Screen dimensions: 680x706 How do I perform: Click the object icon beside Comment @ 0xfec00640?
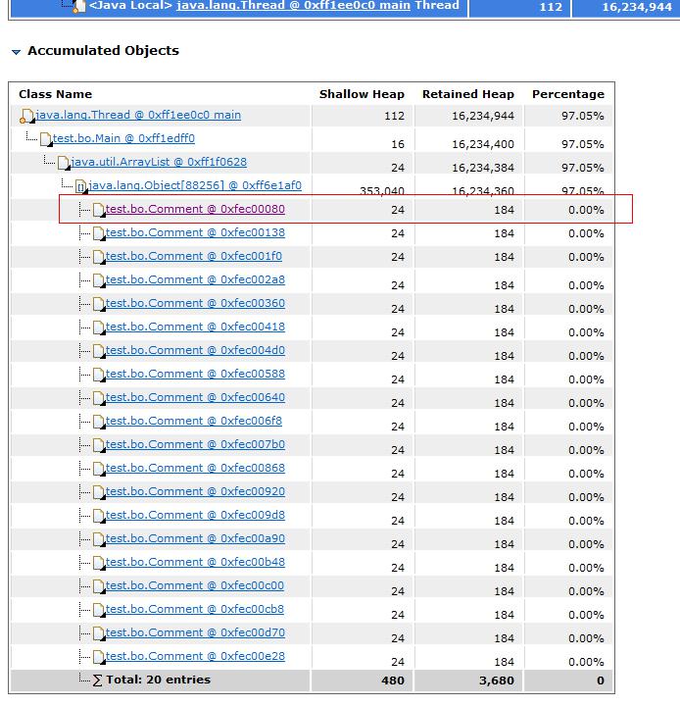99,398
